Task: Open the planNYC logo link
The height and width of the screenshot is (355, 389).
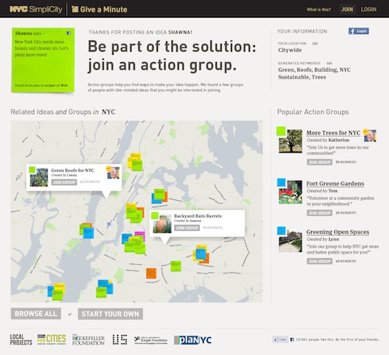Action: point(193,340)
